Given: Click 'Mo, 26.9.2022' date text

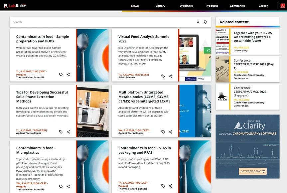Looking at the screenshot, I should tap(241, 100).
